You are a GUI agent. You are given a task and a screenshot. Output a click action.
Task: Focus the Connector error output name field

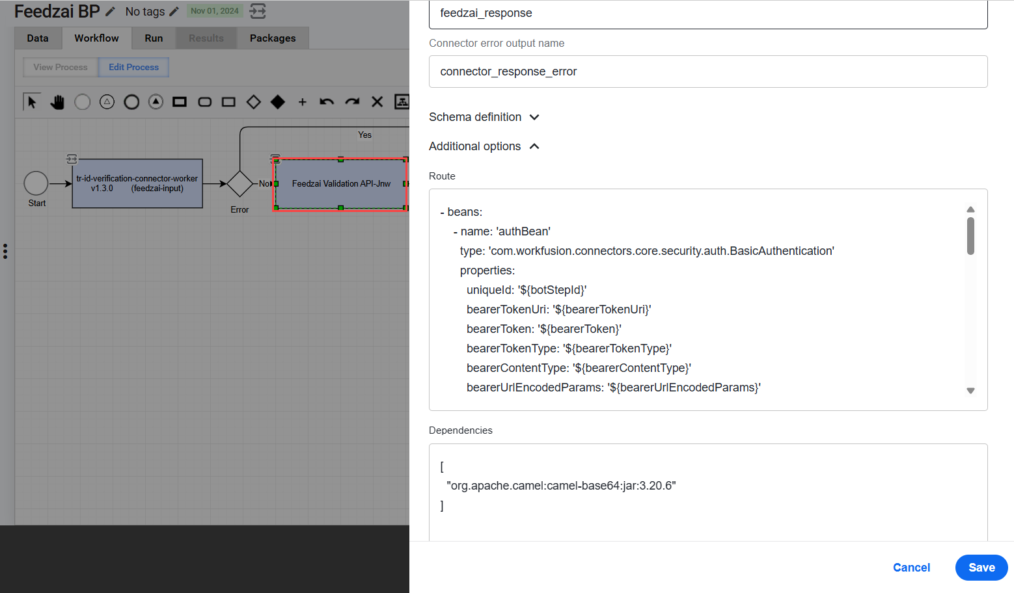coord(708,72)
